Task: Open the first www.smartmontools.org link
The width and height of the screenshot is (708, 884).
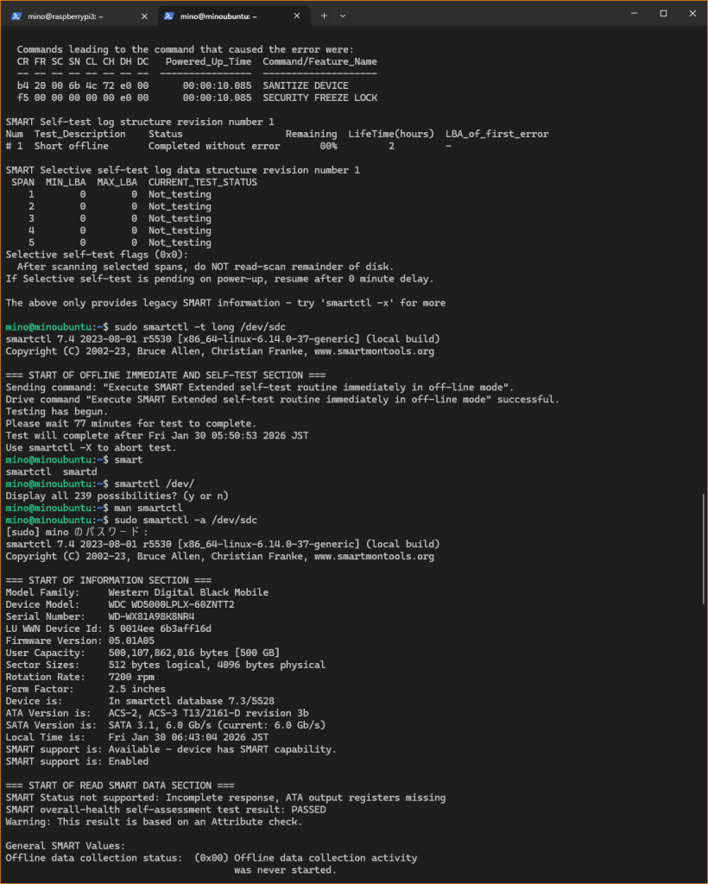Action: tap(374, 351)
